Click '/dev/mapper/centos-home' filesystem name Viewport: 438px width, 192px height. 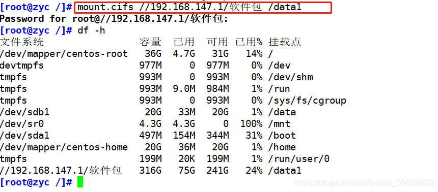64,147
